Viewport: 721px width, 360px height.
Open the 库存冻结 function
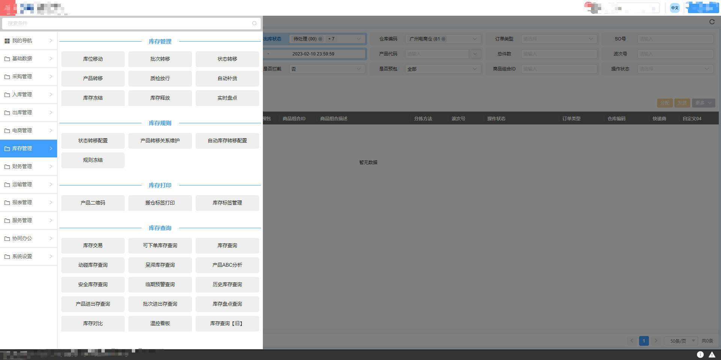coord(93,98)
